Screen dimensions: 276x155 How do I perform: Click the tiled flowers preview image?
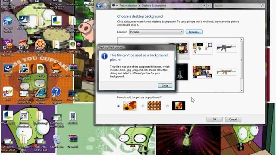[154, 106]
